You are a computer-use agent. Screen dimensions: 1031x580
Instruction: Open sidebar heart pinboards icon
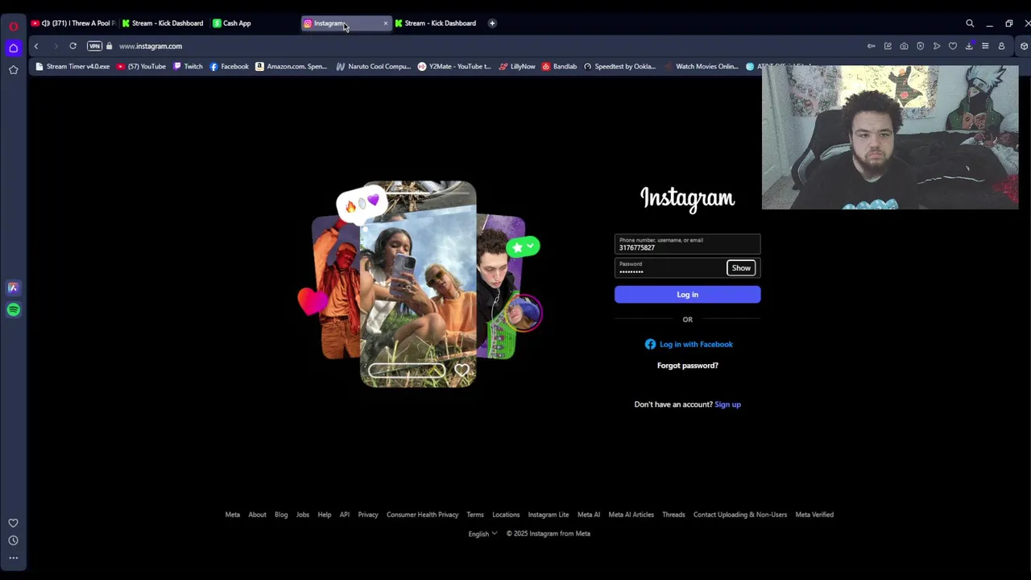click(13, 523)
